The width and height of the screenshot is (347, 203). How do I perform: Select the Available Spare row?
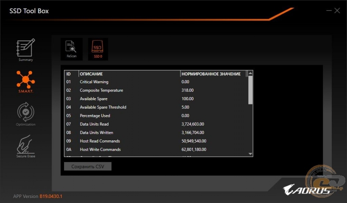[x=156, y=99]
